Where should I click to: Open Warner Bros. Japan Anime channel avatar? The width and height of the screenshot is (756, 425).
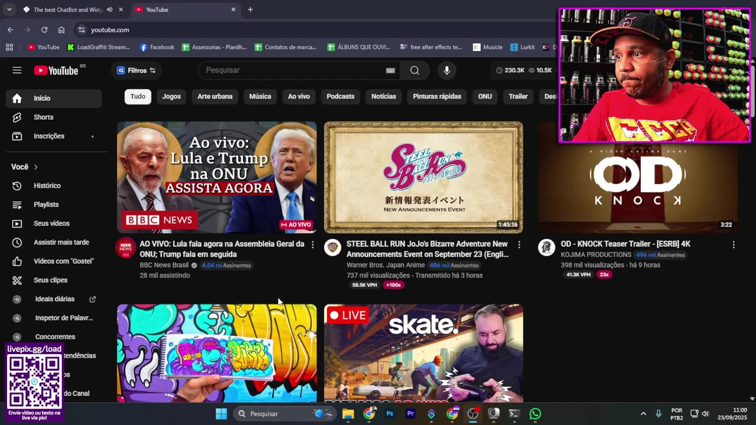[x=333, y=248]
